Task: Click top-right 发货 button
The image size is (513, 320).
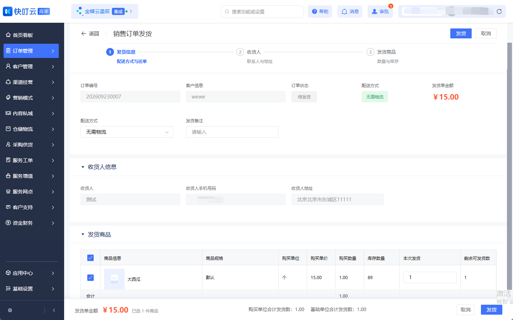Action: coord(461,33)
